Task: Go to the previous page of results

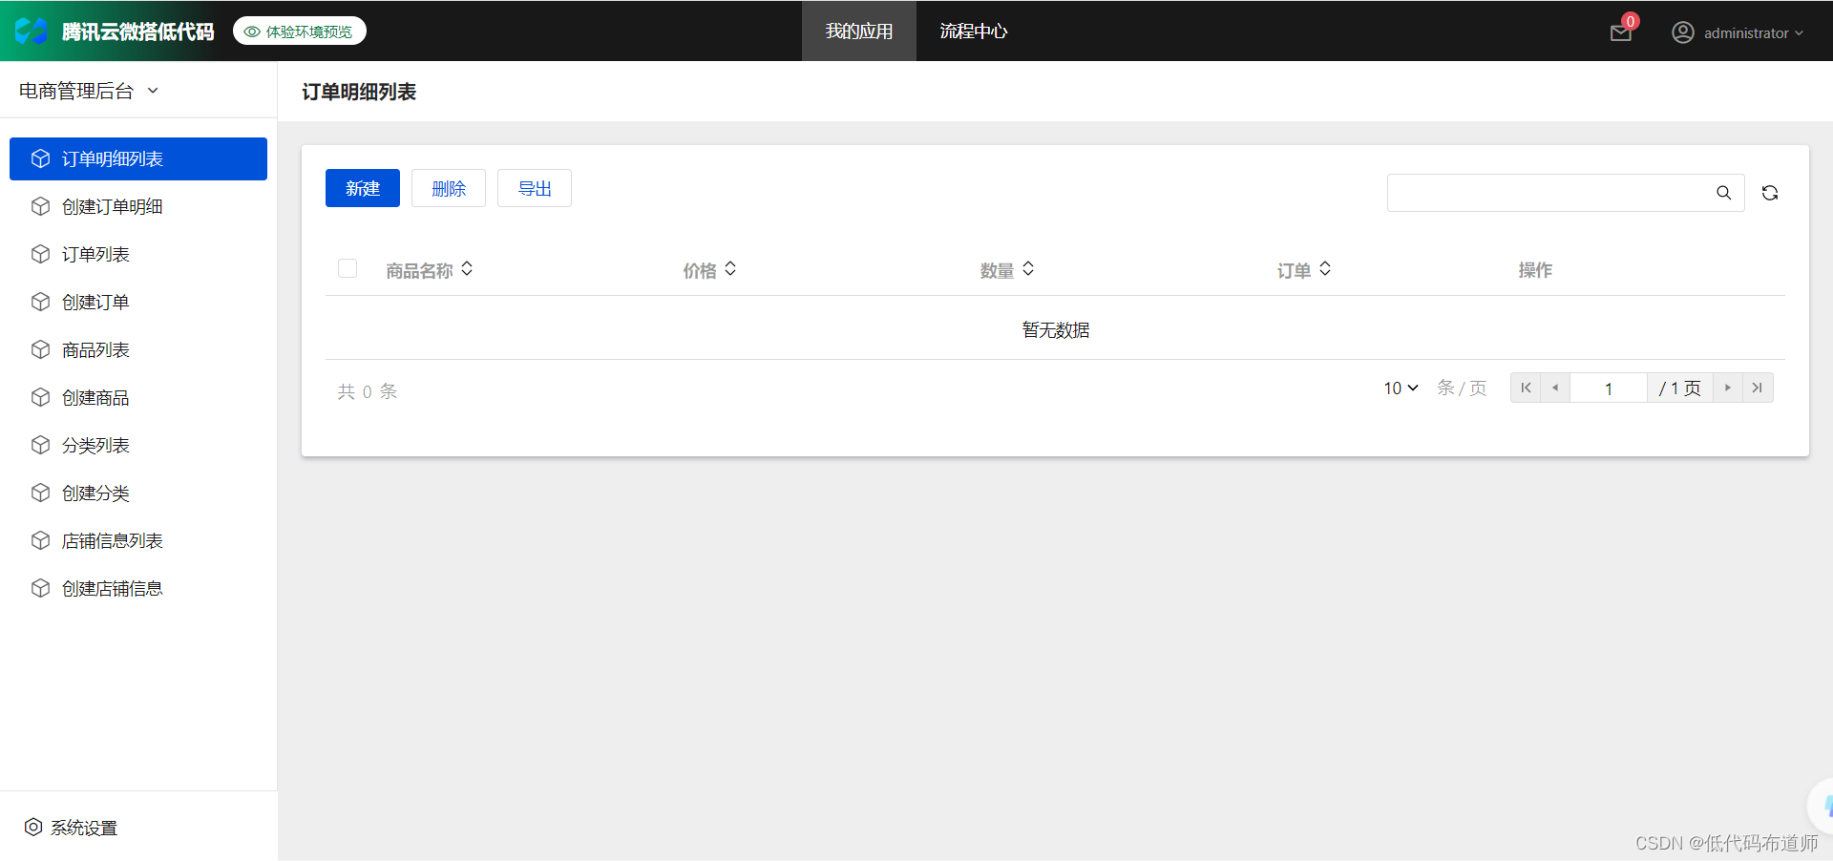Action: [x=1555, y=388]
